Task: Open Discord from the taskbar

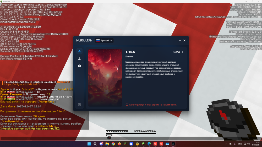Action: (x=101, y=144)
